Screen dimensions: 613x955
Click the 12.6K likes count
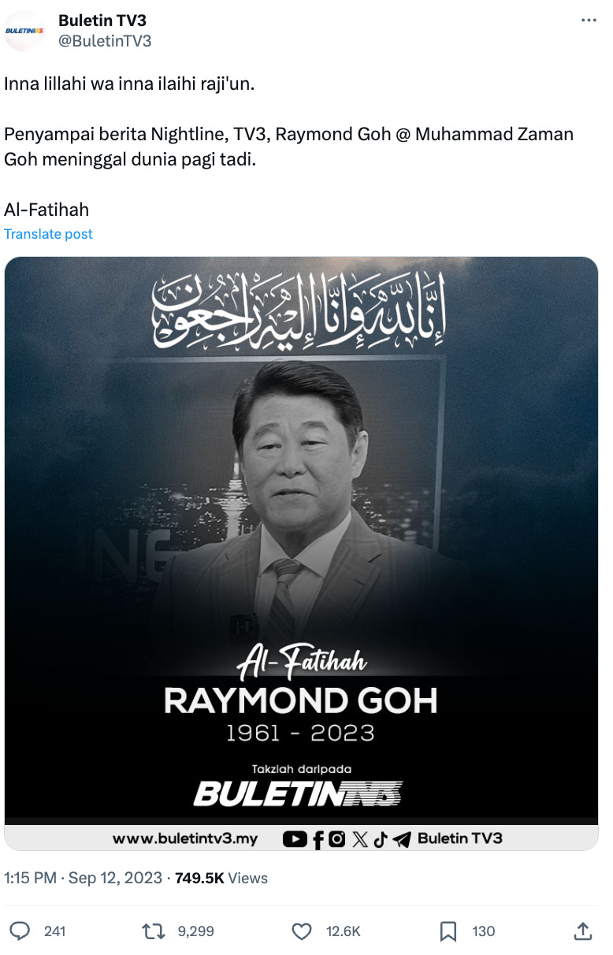point(344,931)
